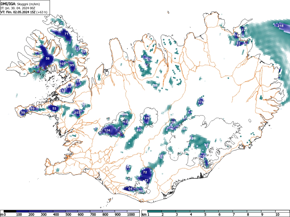Click the visibility value 58

(x=48, y=58)
